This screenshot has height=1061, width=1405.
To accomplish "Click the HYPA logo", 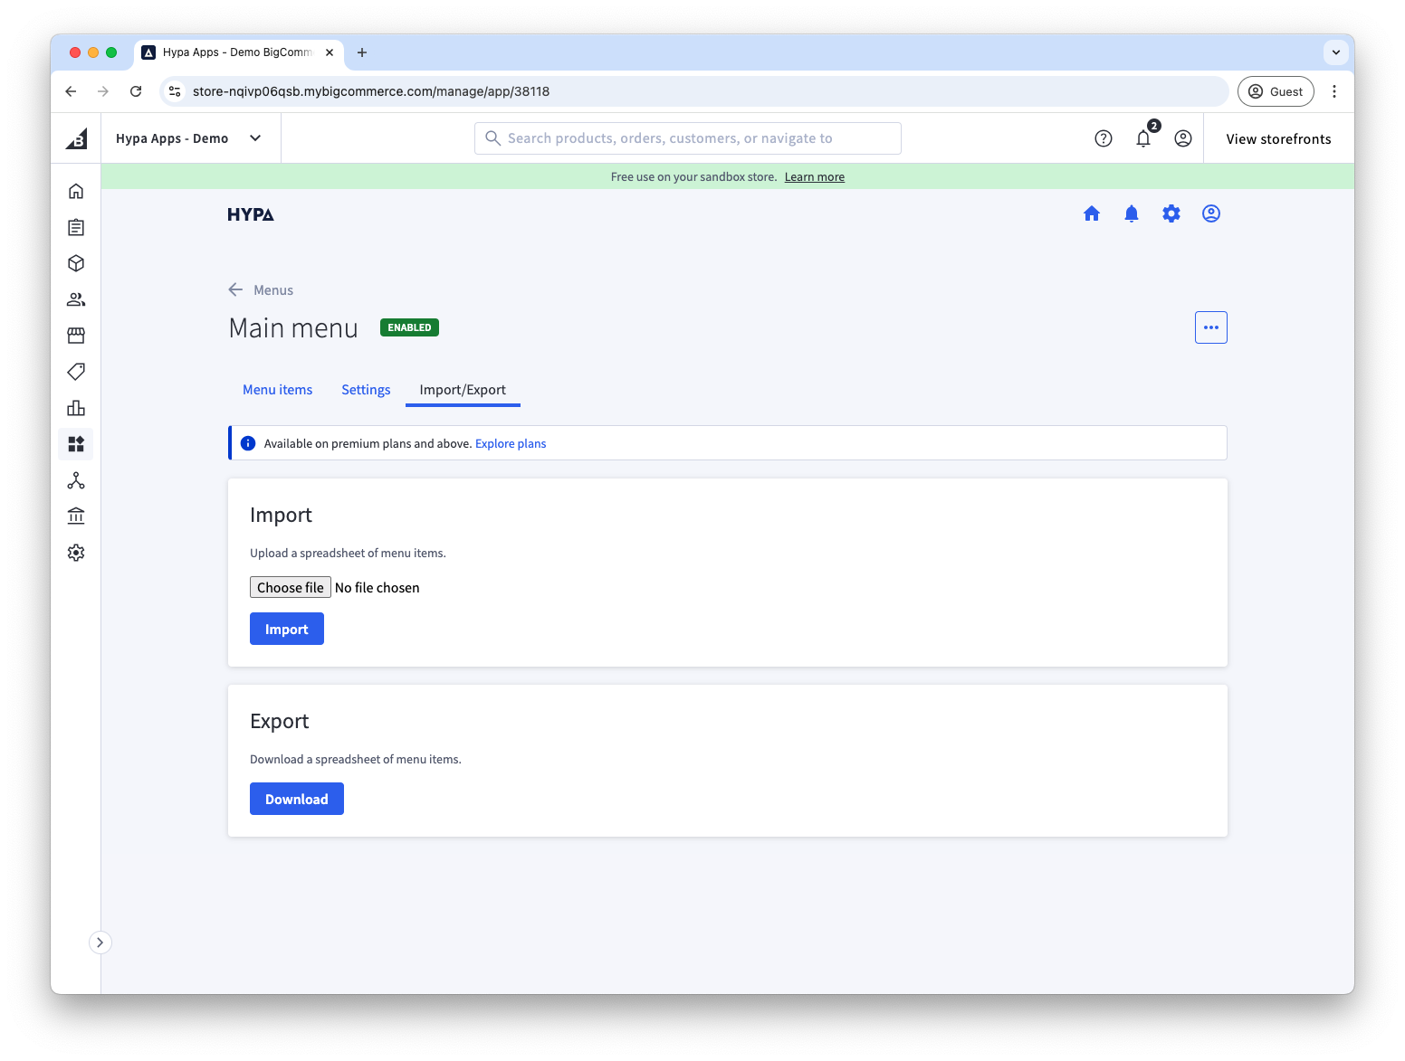I will pyautogui.click(x=251, y=214).
